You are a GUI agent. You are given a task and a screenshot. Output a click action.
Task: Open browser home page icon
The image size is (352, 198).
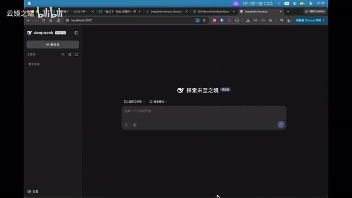(51, 20)
